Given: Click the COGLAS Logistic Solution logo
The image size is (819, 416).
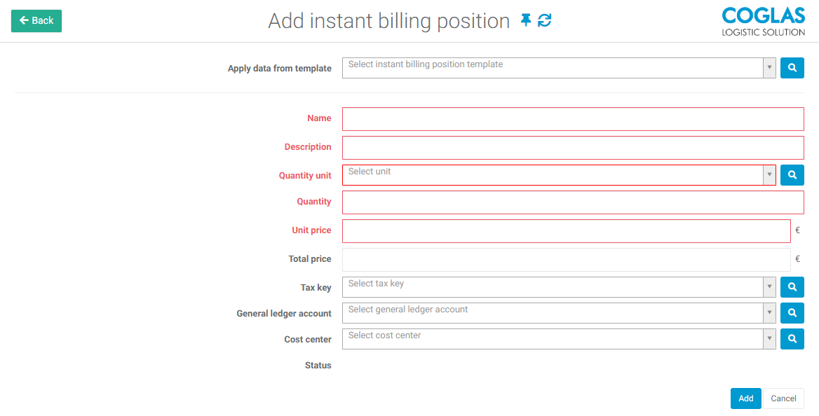Looking at the screenshot, I should (x=763, y=21).
